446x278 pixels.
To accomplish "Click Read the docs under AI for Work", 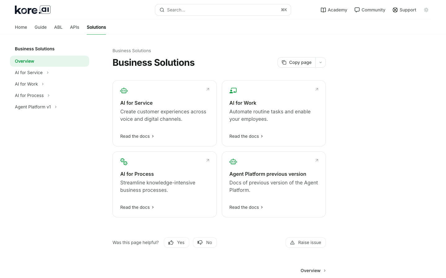I will [246, 136].
